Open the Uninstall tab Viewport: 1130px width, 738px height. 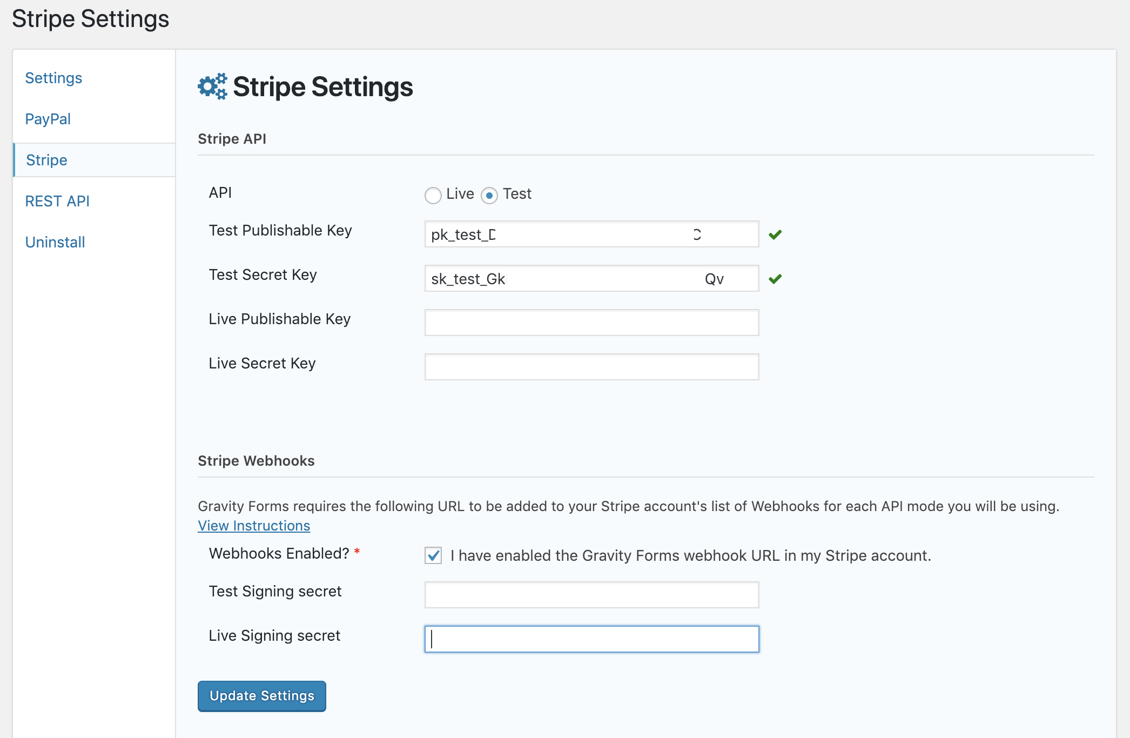coord(55,242)
